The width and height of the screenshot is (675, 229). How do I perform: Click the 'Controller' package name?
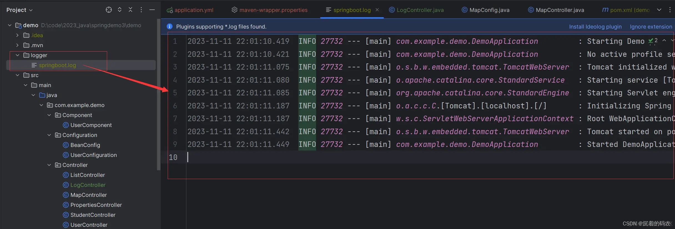75,165
